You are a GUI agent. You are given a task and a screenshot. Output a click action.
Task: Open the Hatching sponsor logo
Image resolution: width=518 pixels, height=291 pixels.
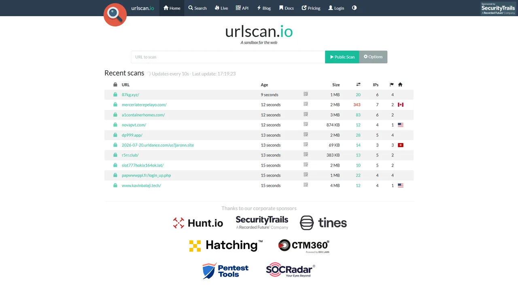click(226, 245)
